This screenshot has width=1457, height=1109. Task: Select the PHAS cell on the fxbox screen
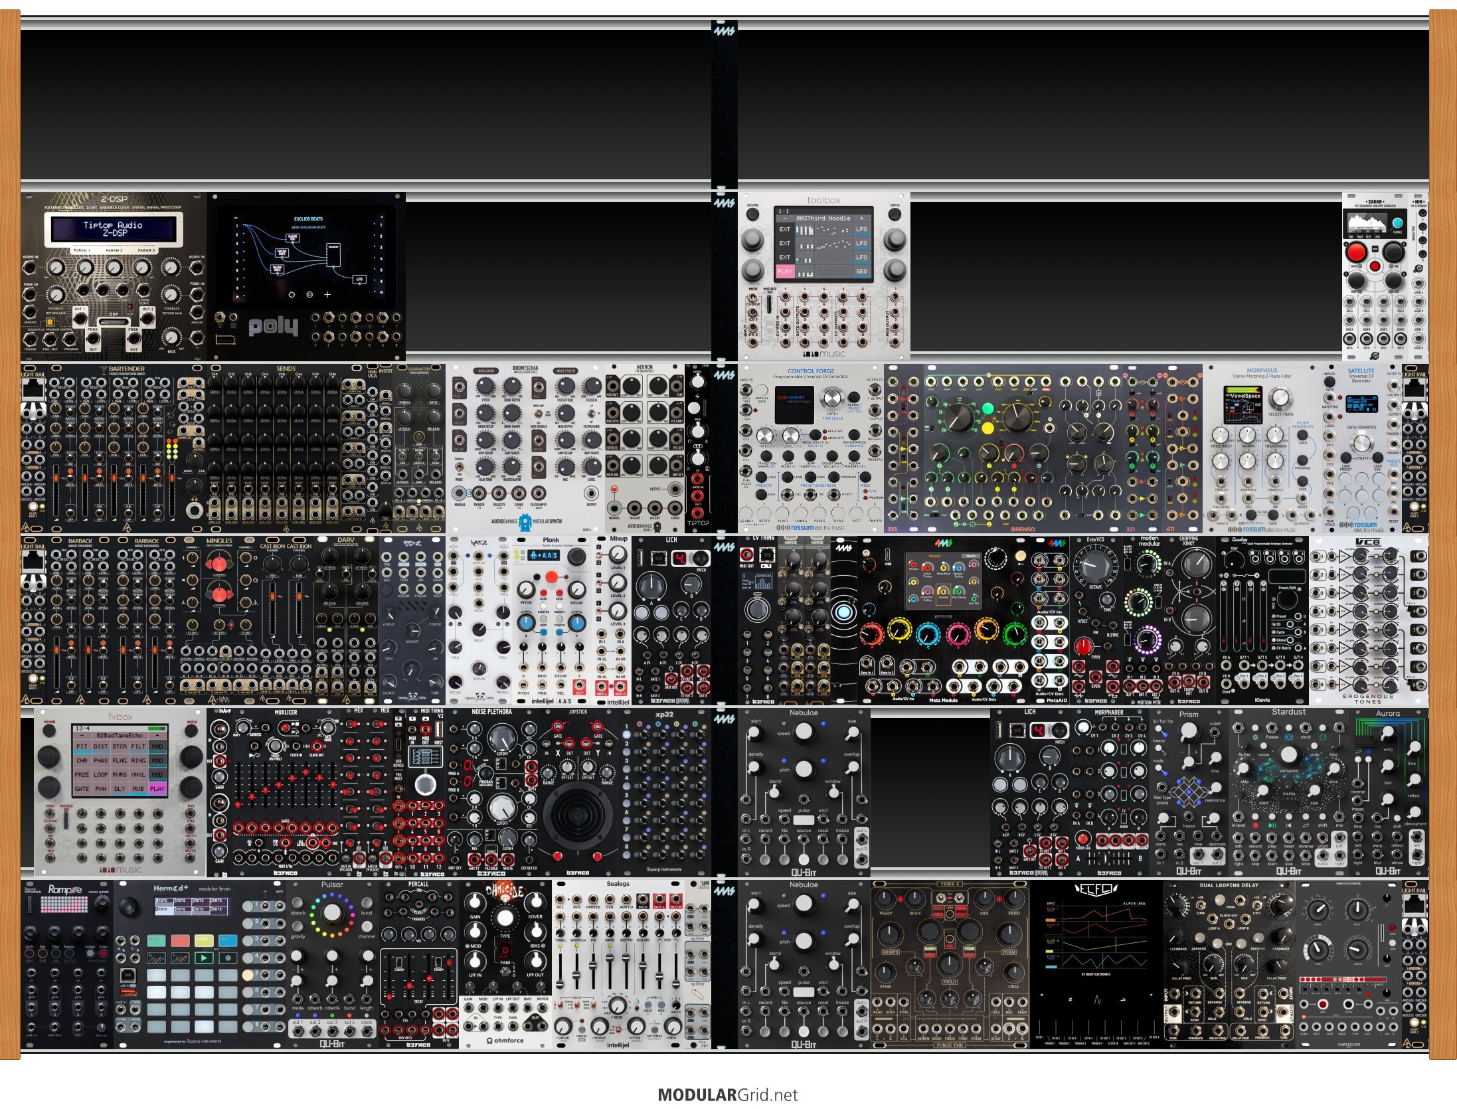[100, 760]
